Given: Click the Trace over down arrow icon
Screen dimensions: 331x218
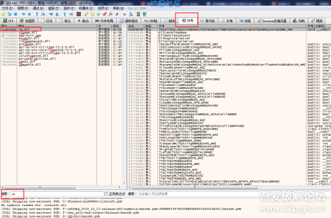Looking at the screenshot, I should click(x=57, y=14).
